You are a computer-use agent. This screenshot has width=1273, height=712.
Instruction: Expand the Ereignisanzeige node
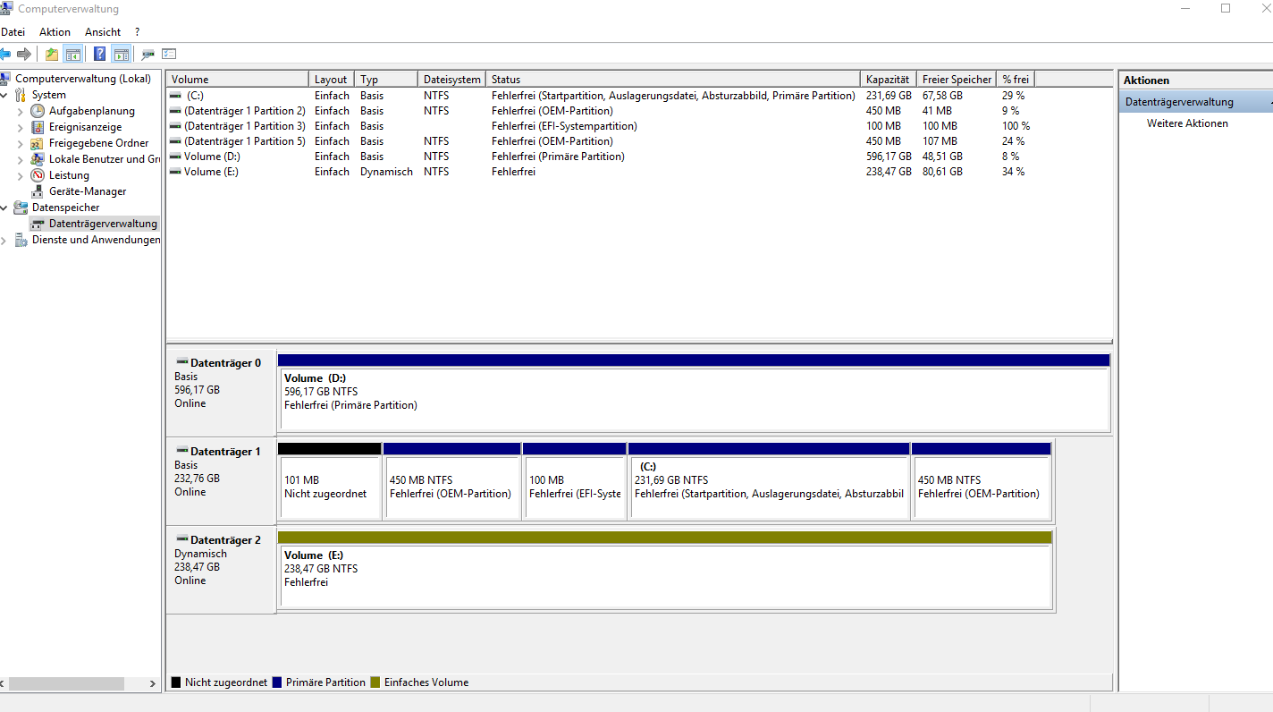click(x=21, y=127)
